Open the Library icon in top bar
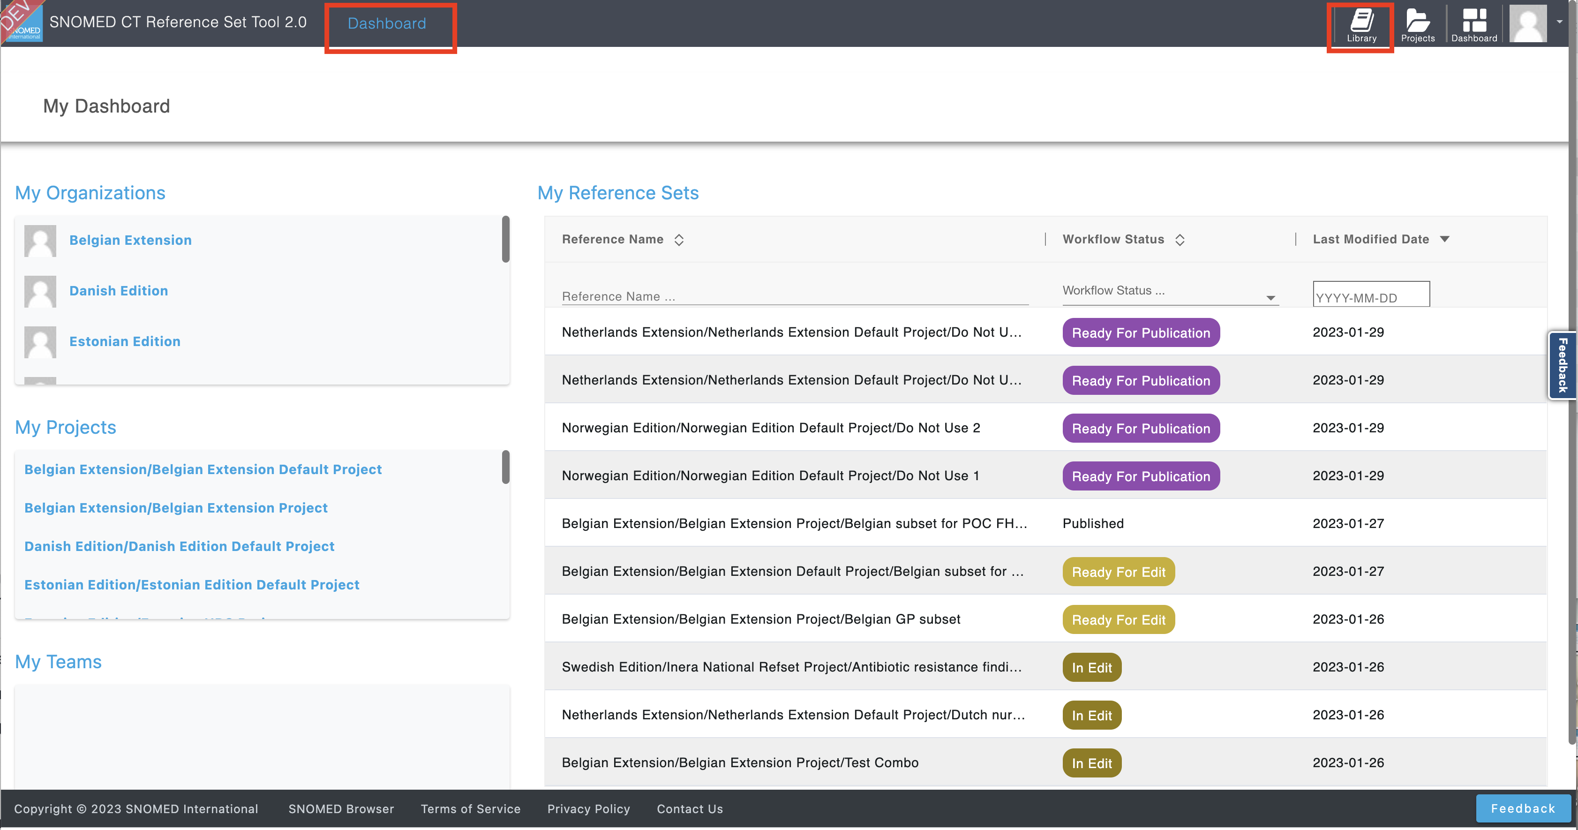The height and width of the screenshot is (830, 1578). point(1361,26)
